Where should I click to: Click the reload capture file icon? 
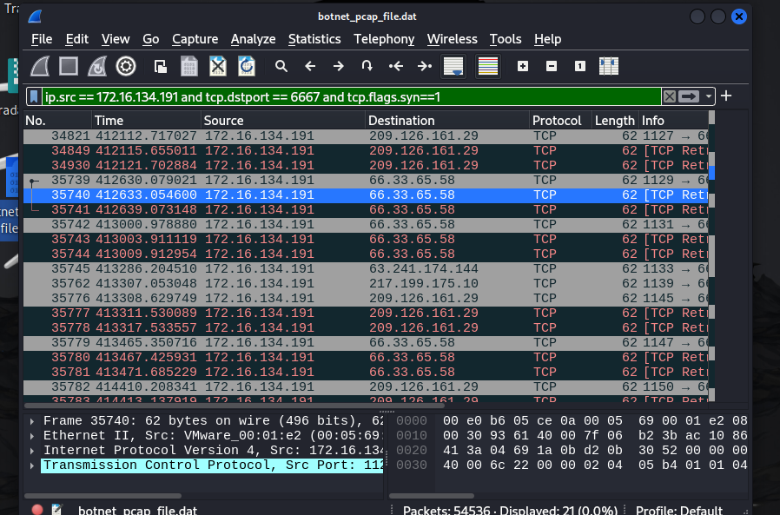(x=247, y=66)
